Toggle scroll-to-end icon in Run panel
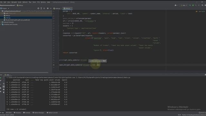Screen dimensions: 206x116 pos(4,87)
